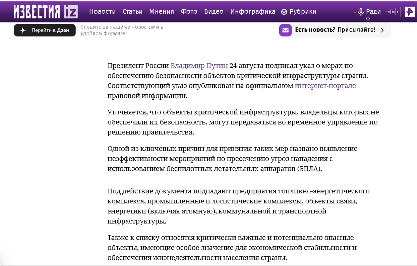Click the circled chevron icon beside Рубрики
The height and width of the screenshot is (266, 417).
pos(284,12)
